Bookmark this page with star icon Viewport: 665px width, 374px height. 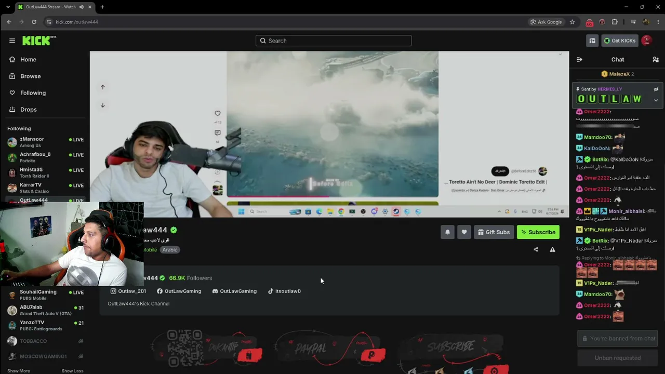coord(572,22)
